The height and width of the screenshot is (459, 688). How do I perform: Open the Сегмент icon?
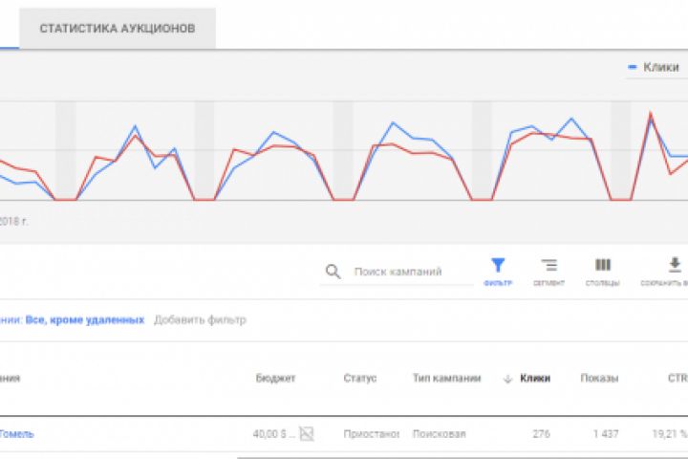549,266
